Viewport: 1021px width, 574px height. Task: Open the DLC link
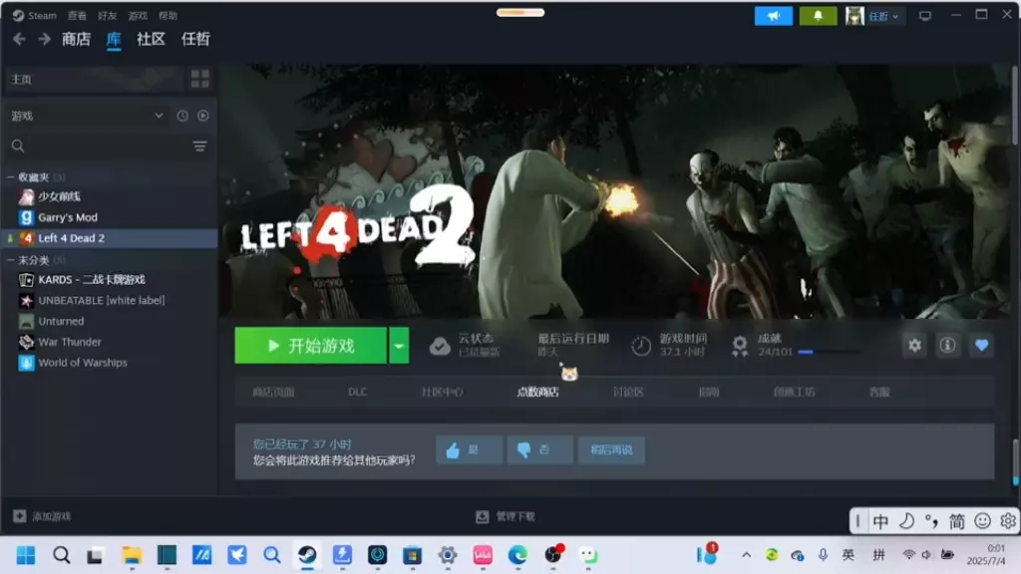[358, 393]
